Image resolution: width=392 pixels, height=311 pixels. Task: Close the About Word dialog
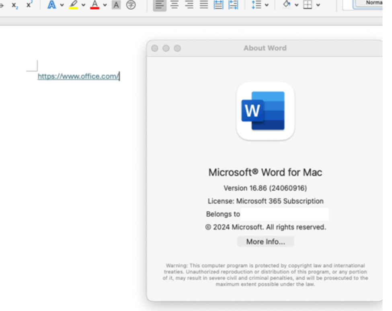(155, 48)
